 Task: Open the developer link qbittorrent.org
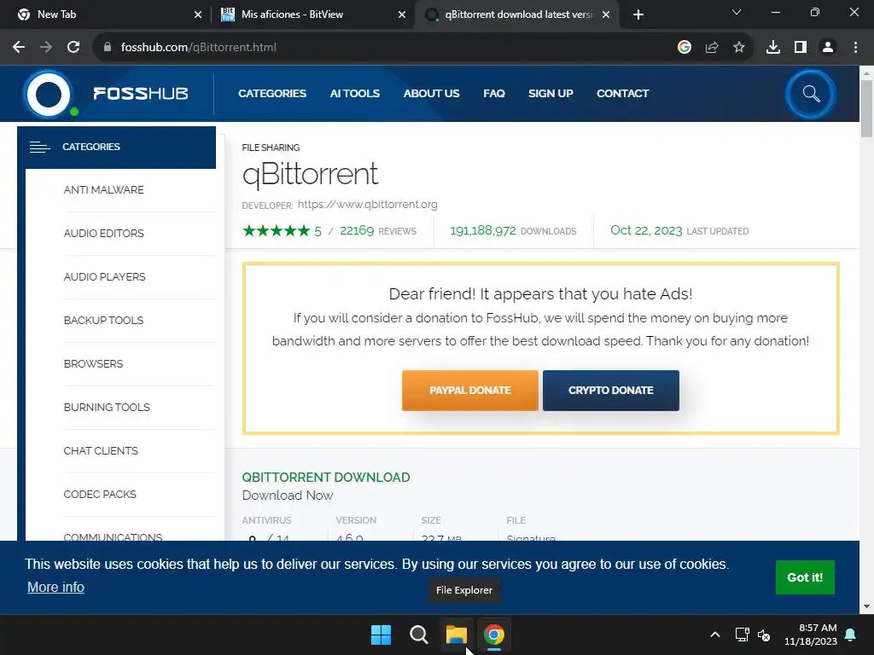[x=367, y=205]
